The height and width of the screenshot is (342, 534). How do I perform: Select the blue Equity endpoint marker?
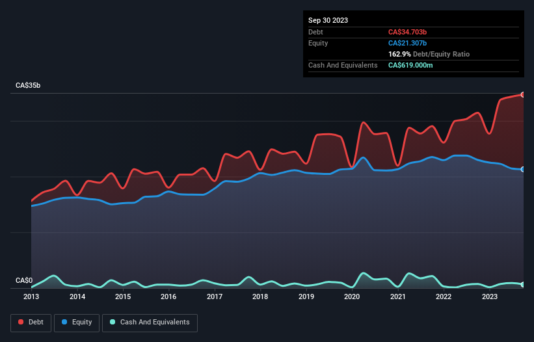(523, 170)
